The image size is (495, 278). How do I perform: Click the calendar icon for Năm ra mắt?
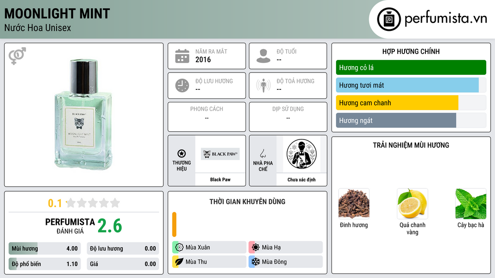pyautogui.click(x=182, y=56)
